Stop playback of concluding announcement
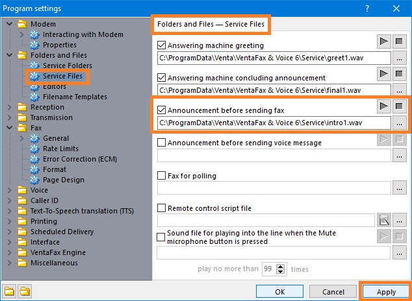 pyautogui.click(x=399, y=74)
